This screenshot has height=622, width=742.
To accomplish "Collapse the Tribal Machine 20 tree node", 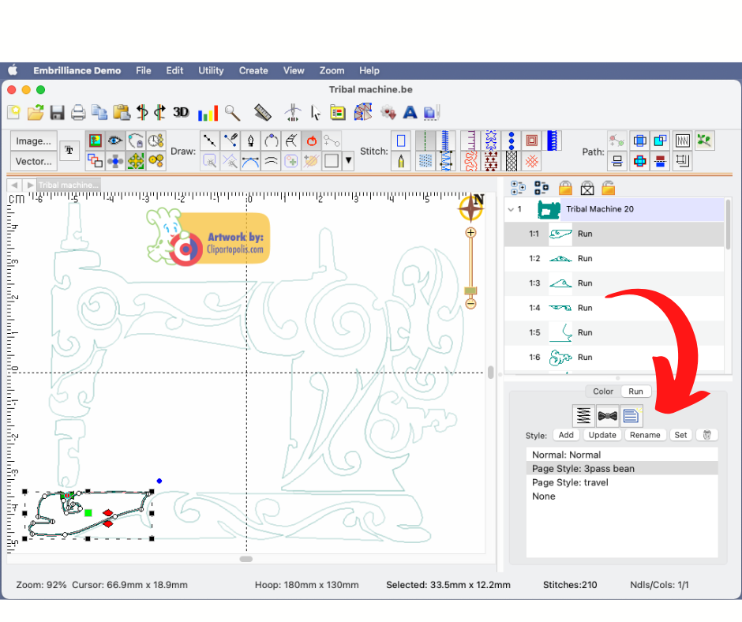I will [511, 209].
